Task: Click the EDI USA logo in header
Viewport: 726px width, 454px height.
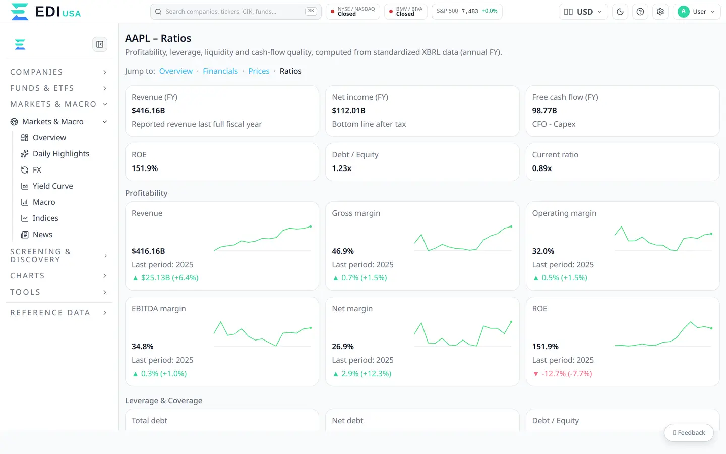Action: click(46, 11)
